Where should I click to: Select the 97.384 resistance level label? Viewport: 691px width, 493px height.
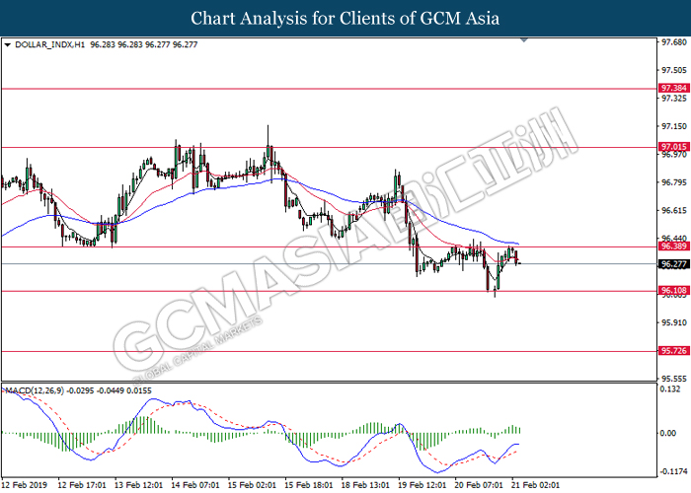pyautogui.click(x=673, y=88)
